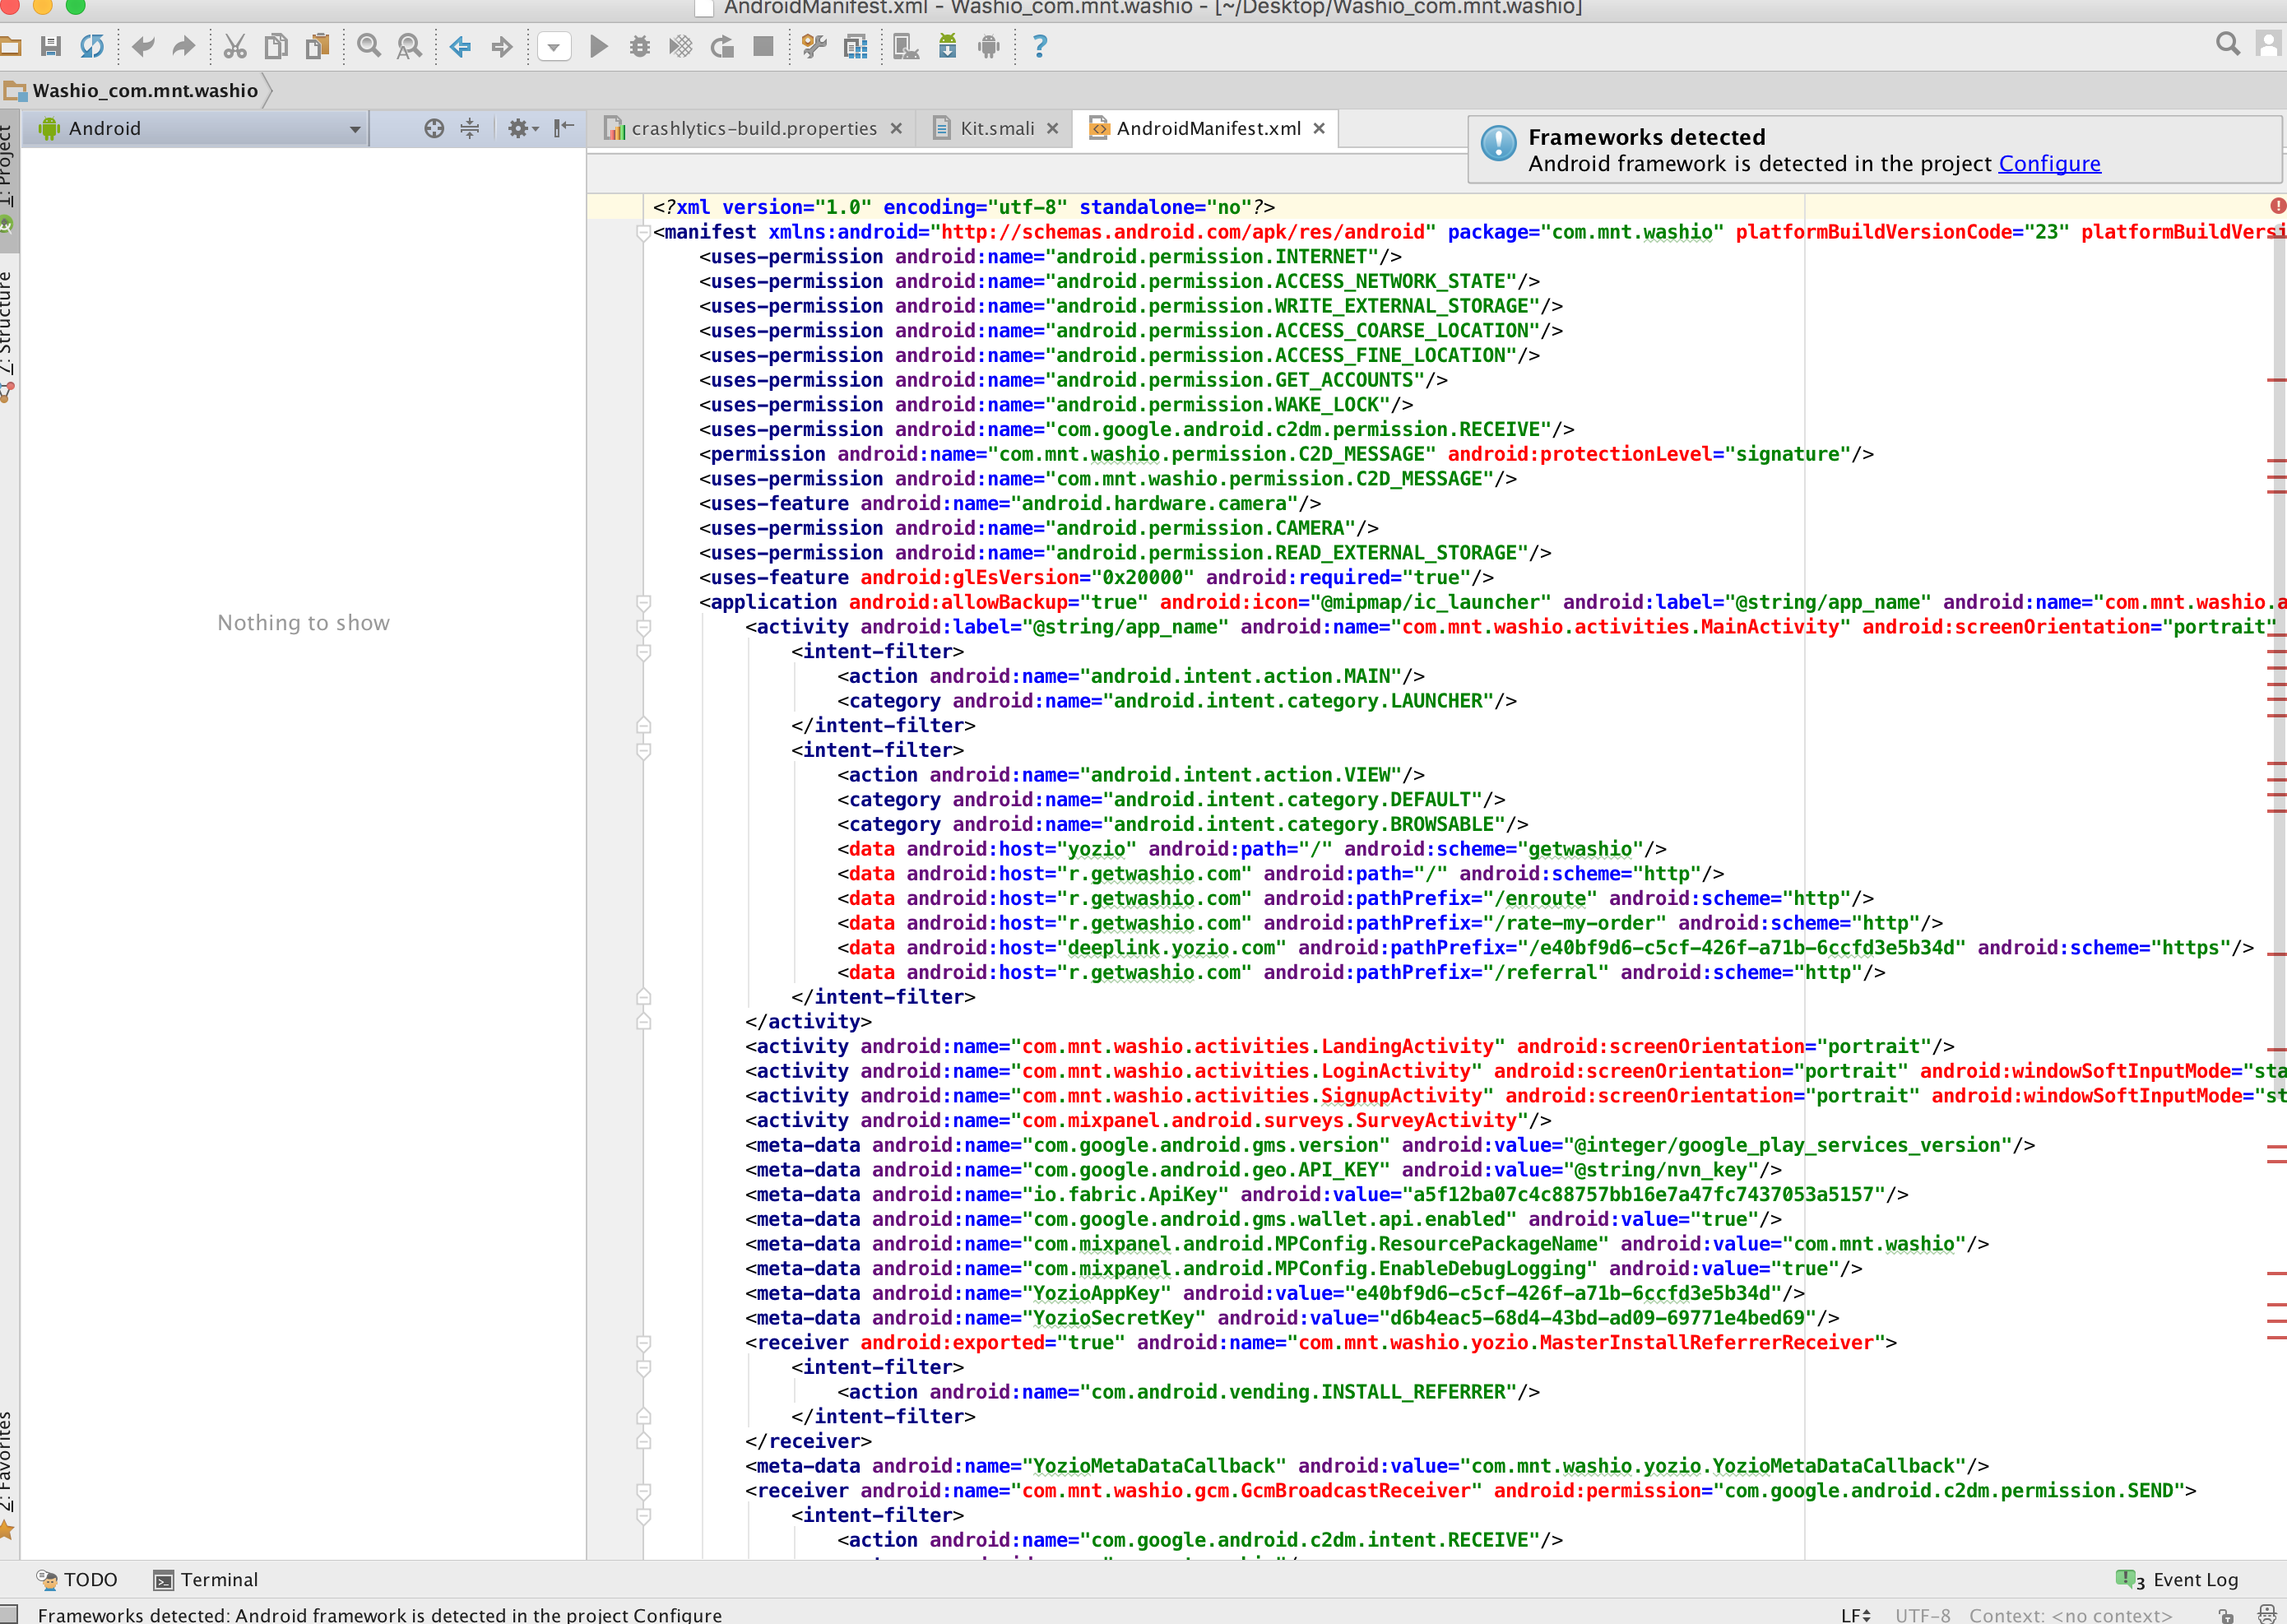Image resolution: width=2287 pixels, height=1624 pixels.
Task: Copy using the toolbar copy icon
Action: point(276,46)
